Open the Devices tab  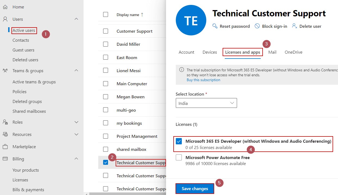210,52
